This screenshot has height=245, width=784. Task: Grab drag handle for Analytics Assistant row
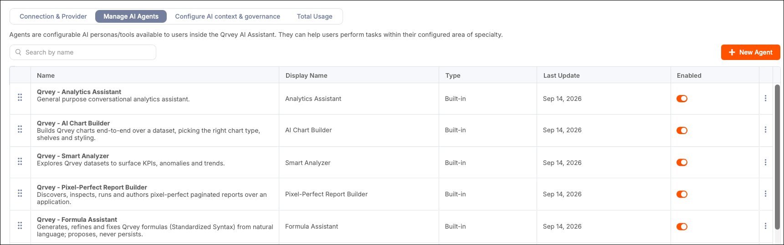[x=20, y=97]
